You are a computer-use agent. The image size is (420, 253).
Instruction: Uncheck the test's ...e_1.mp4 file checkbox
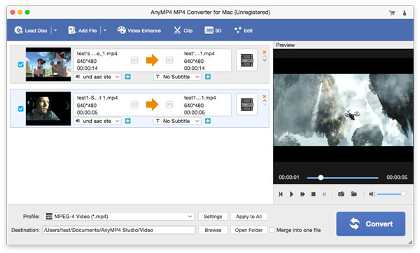pyautogui.click(x=20, y=64)
